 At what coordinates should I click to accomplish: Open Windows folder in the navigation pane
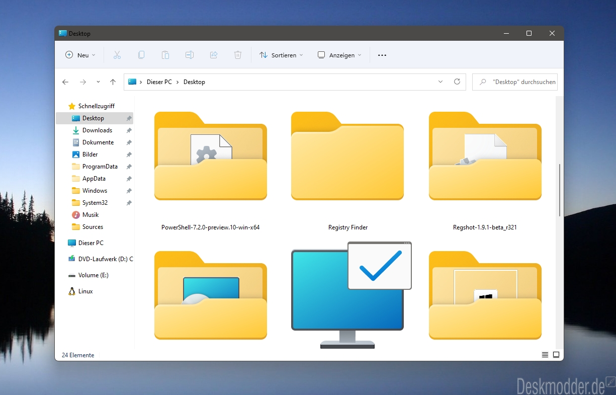pos(95,191)
